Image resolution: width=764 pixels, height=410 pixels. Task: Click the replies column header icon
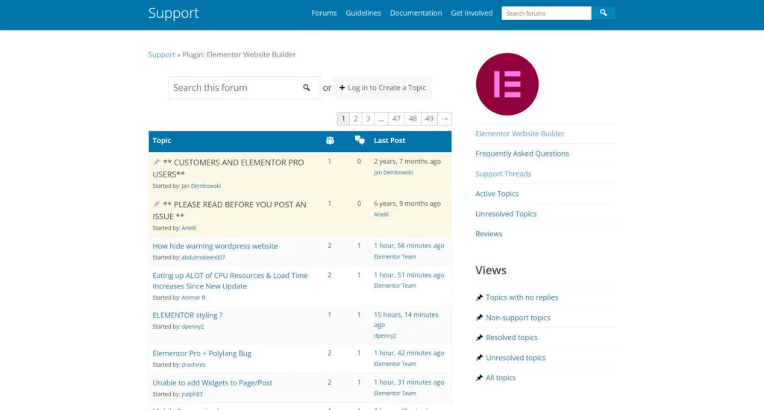[x=359, y=140]
